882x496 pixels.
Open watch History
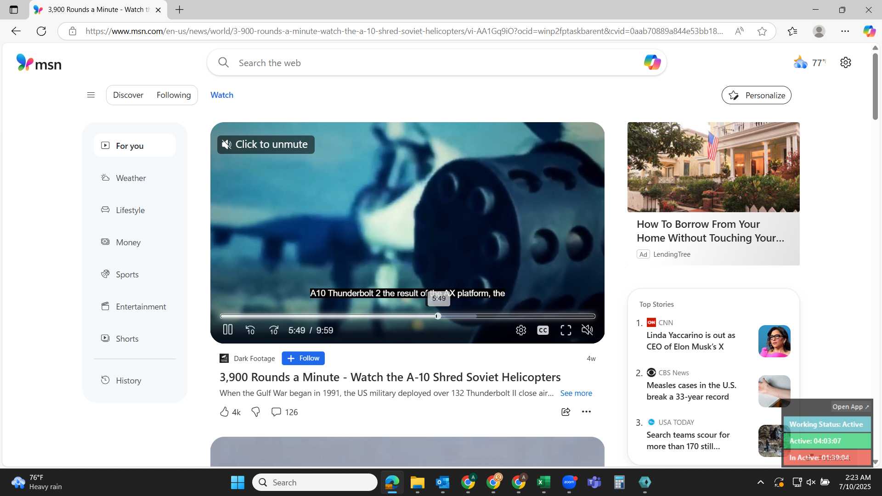[x=135, y=380]
